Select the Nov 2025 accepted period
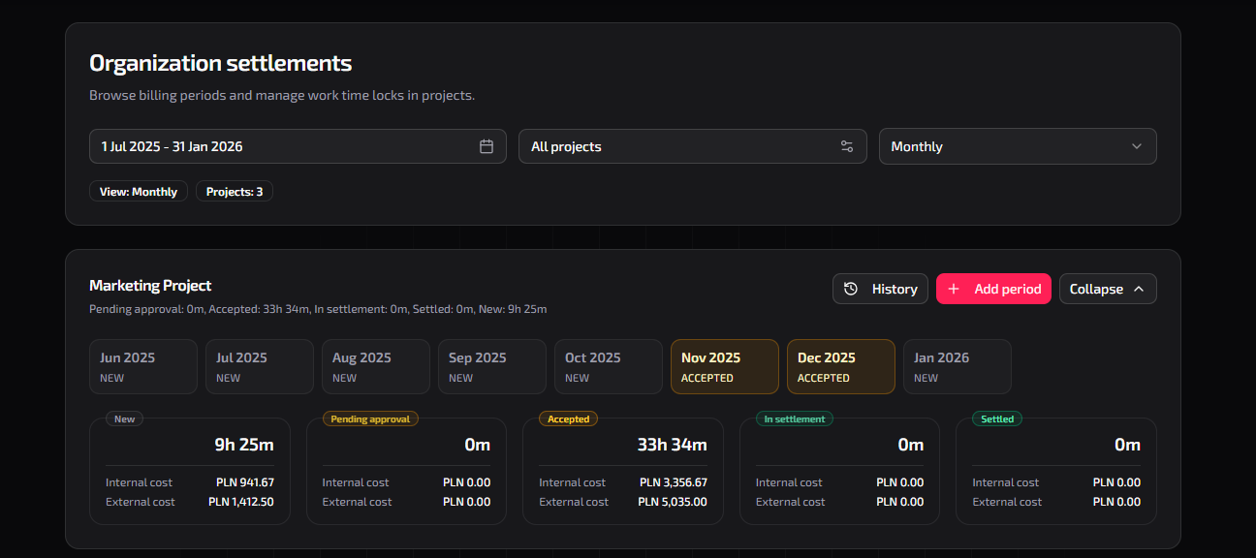 (724, 366)
